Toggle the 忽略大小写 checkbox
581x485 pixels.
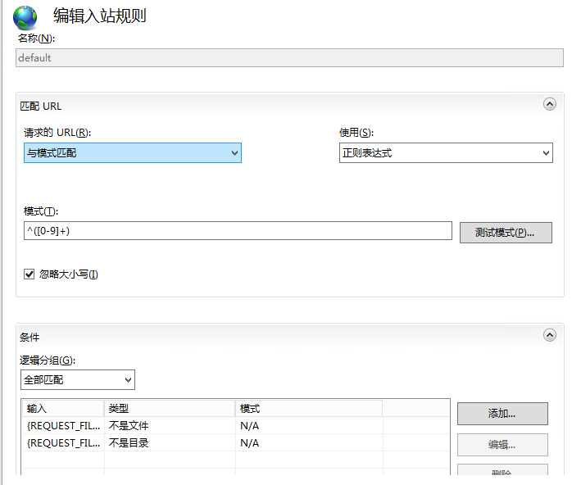pyautogui.click(x=30, y=274)
